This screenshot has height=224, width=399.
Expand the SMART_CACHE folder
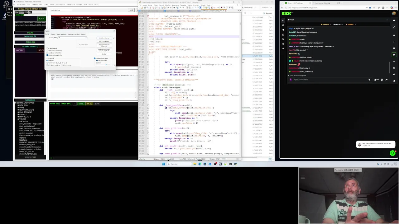click(x=18, y=117)
